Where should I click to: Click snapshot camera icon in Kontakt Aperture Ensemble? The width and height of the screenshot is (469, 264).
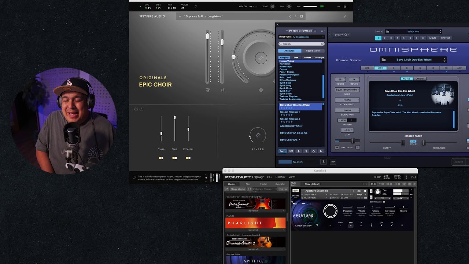pyautogui.click(x=359, y=191)
